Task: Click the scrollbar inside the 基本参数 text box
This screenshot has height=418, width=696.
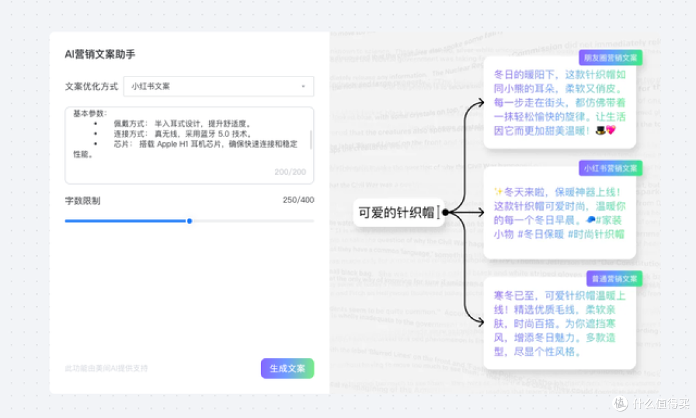Action: [311, 139]
